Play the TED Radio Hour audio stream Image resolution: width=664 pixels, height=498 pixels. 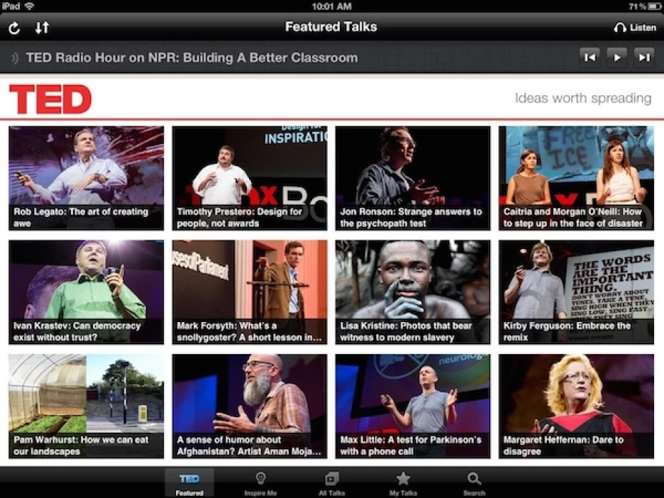pos(617,57)
